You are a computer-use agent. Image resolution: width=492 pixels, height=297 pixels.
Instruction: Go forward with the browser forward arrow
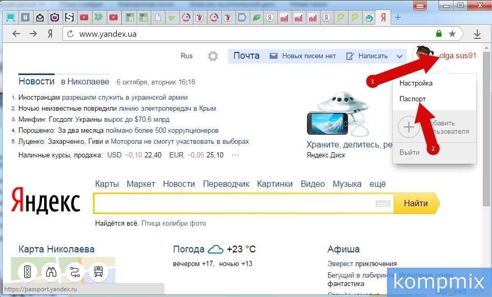(x=33, y=34)
